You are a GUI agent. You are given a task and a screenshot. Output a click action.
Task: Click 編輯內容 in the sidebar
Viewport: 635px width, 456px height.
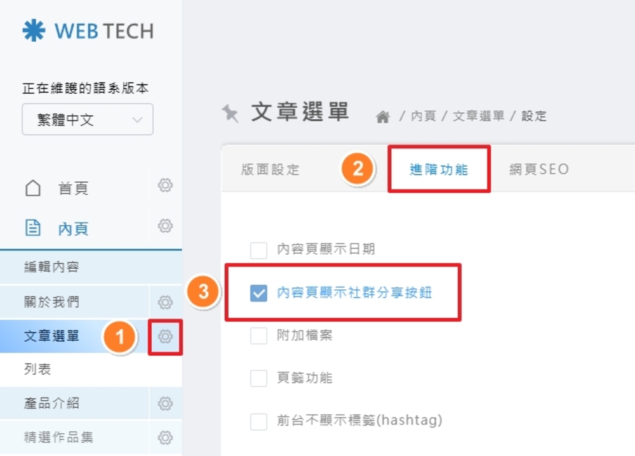click(x=52, y=267)
